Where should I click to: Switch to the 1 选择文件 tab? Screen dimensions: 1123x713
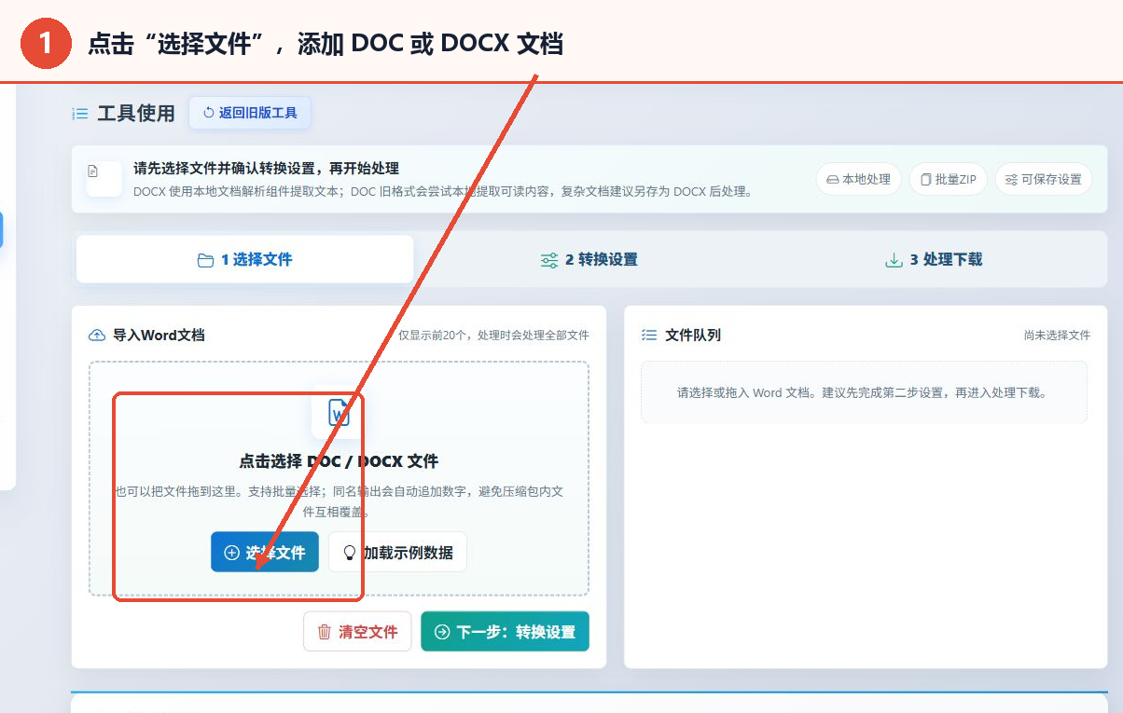click(244, 259)
